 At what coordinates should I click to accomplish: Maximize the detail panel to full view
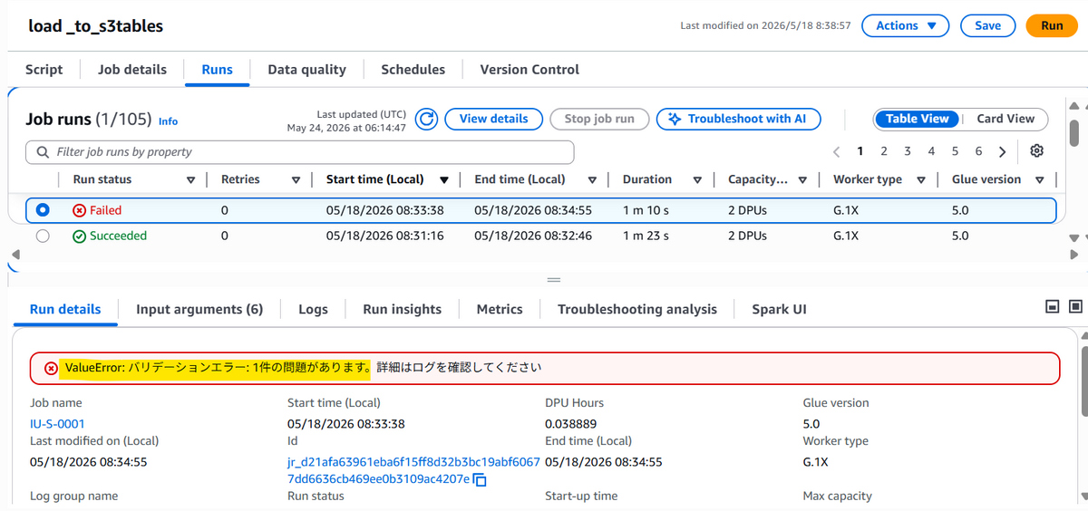[1076, 307]
